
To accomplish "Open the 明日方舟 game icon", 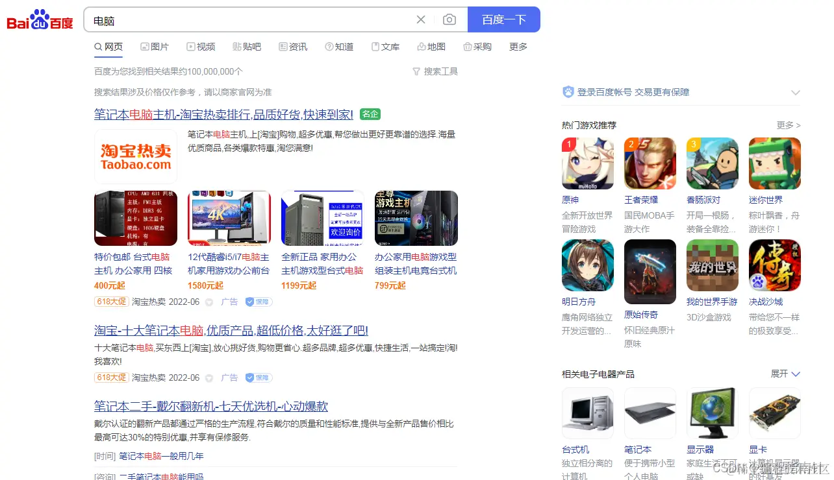I will point(588,265).
